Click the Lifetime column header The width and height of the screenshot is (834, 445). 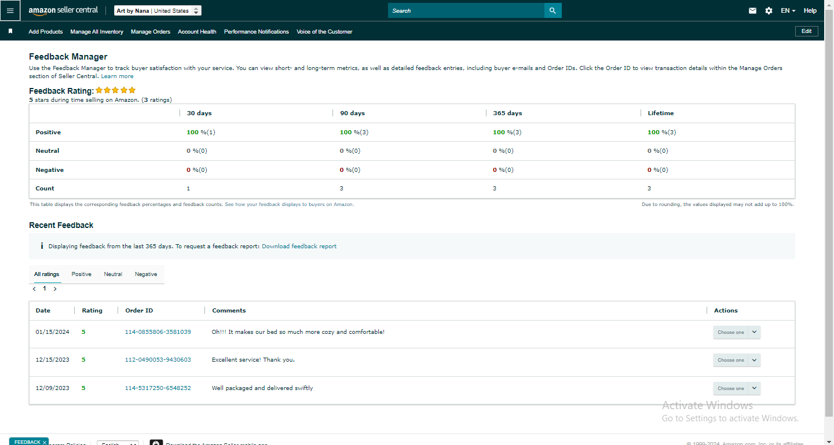tap(661, 113)
